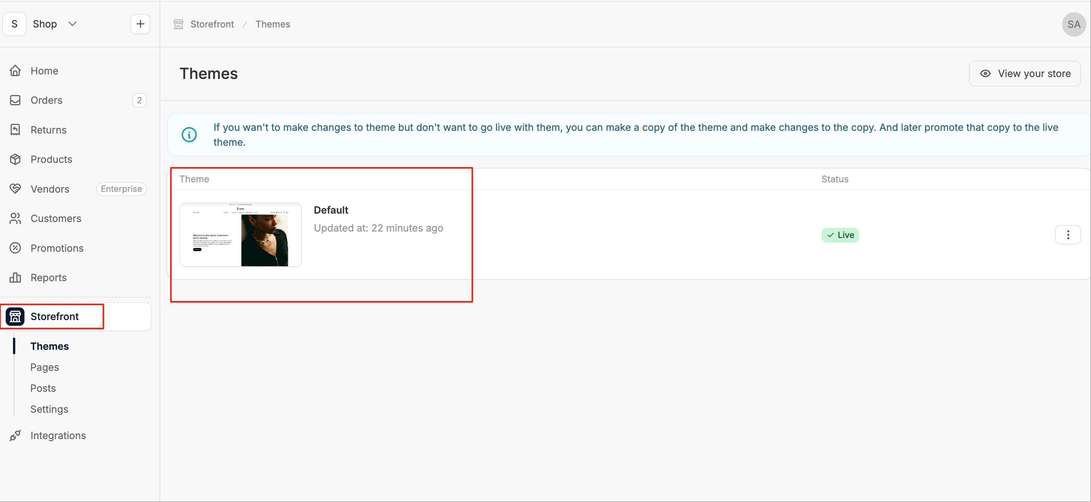Click the Enterprise badge next to Vendors
Image resolution: width=1091 pixels, height=502 pixels.
pyautogui.click(x=121, y=189)
